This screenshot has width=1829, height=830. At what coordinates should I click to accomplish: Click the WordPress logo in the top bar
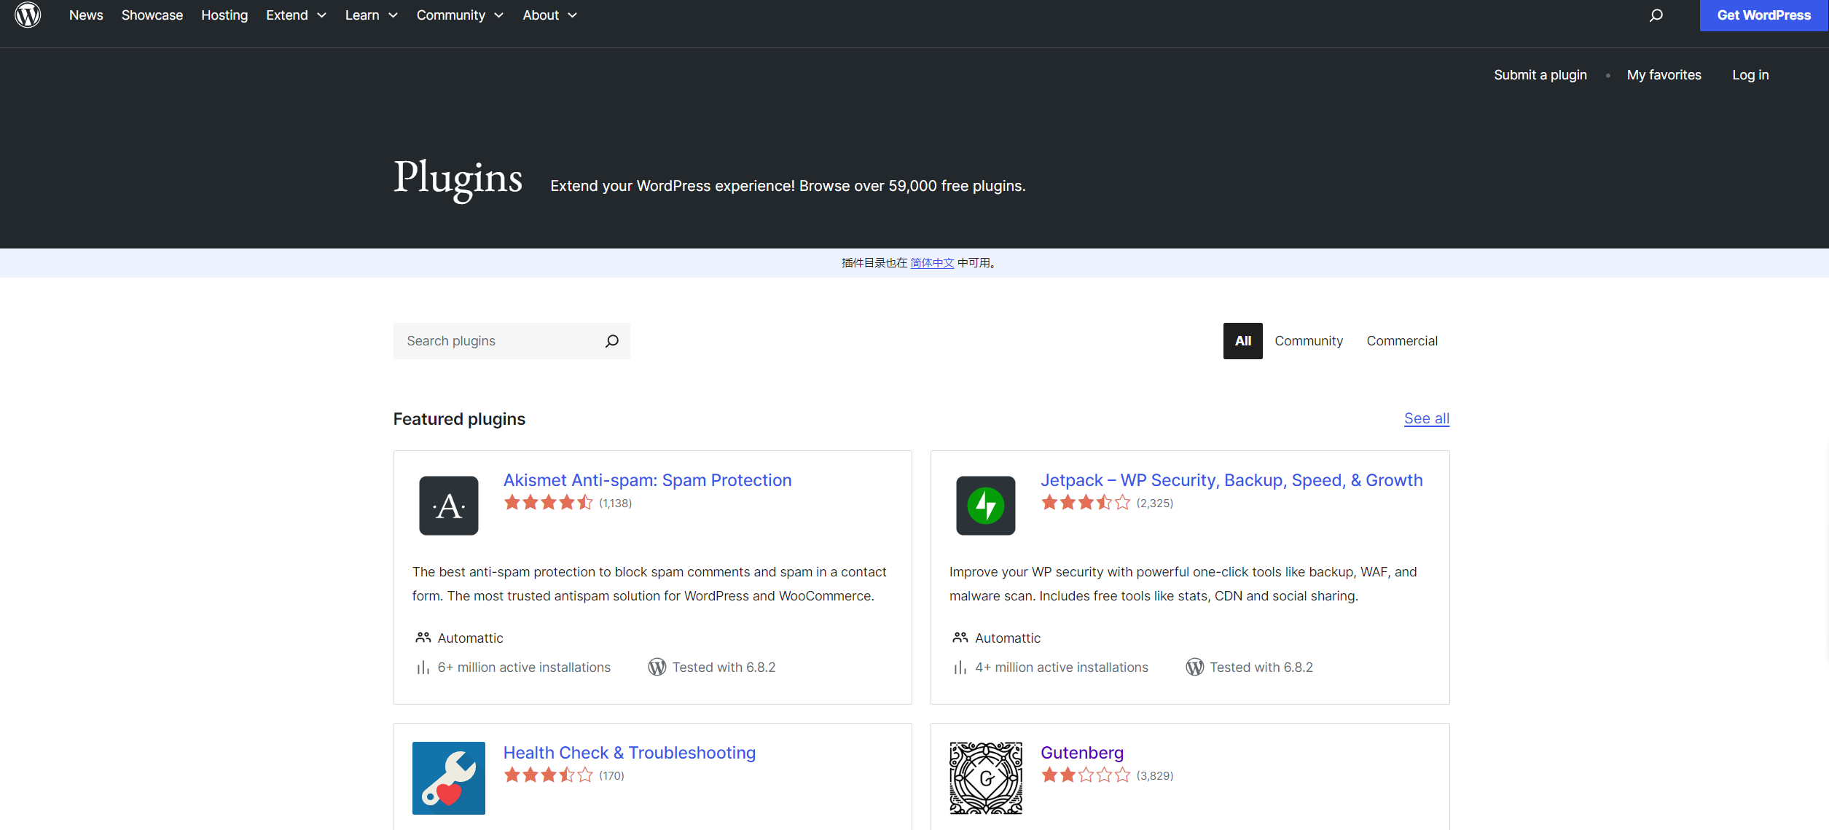[x=28, y=15]
